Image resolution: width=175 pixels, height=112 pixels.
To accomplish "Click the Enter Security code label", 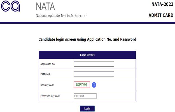I will tap(50, 96).
